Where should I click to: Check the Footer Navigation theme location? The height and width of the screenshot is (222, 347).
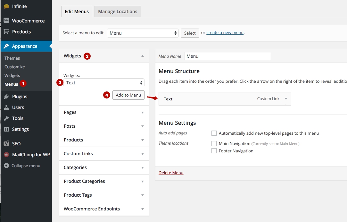(x=214, y=151)
